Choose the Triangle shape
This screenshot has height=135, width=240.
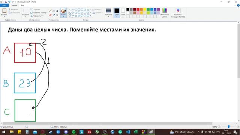[88, 10]
